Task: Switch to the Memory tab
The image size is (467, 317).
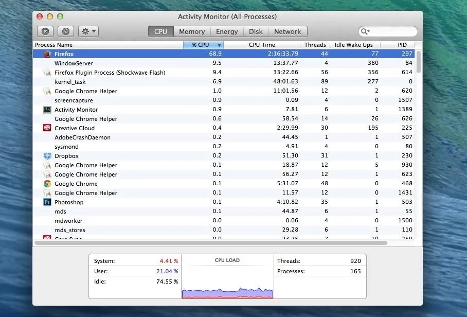Action: pyautogui.click(x=192, y=31)
